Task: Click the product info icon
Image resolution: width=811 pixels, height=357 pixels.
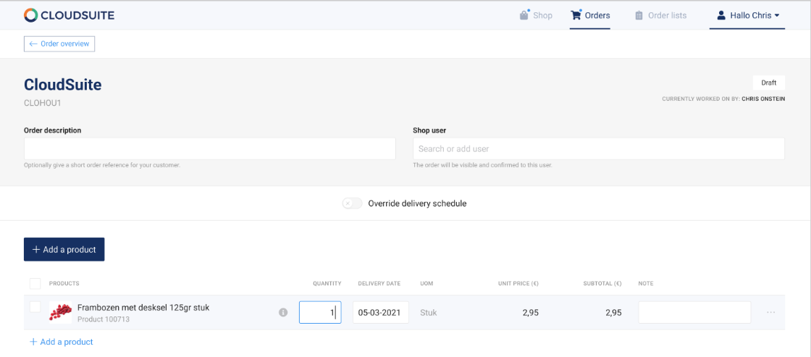Action: click(283, 313)
